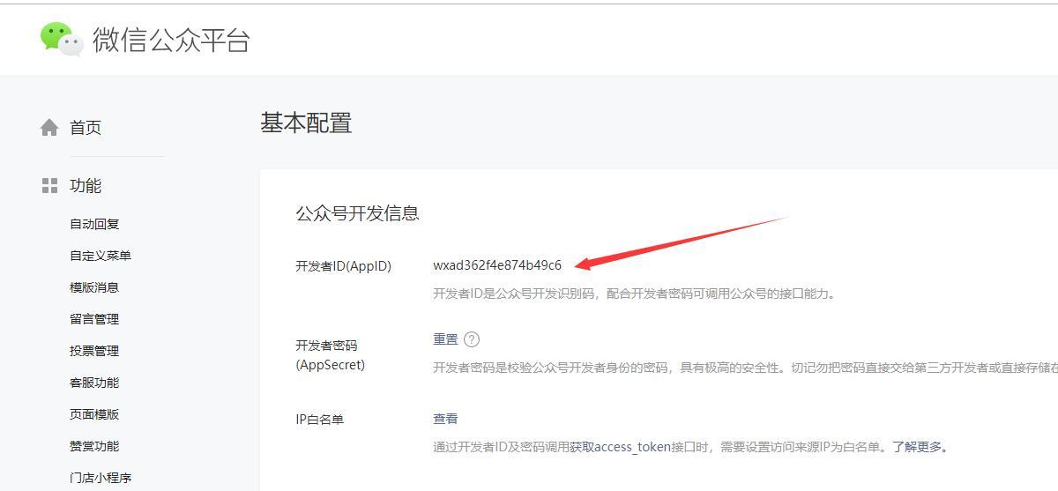Viewport: 1058px width, 491px height.
Task: Click the 开发者密码 (AppSecret) label
Action: click(x=330, y=355)
